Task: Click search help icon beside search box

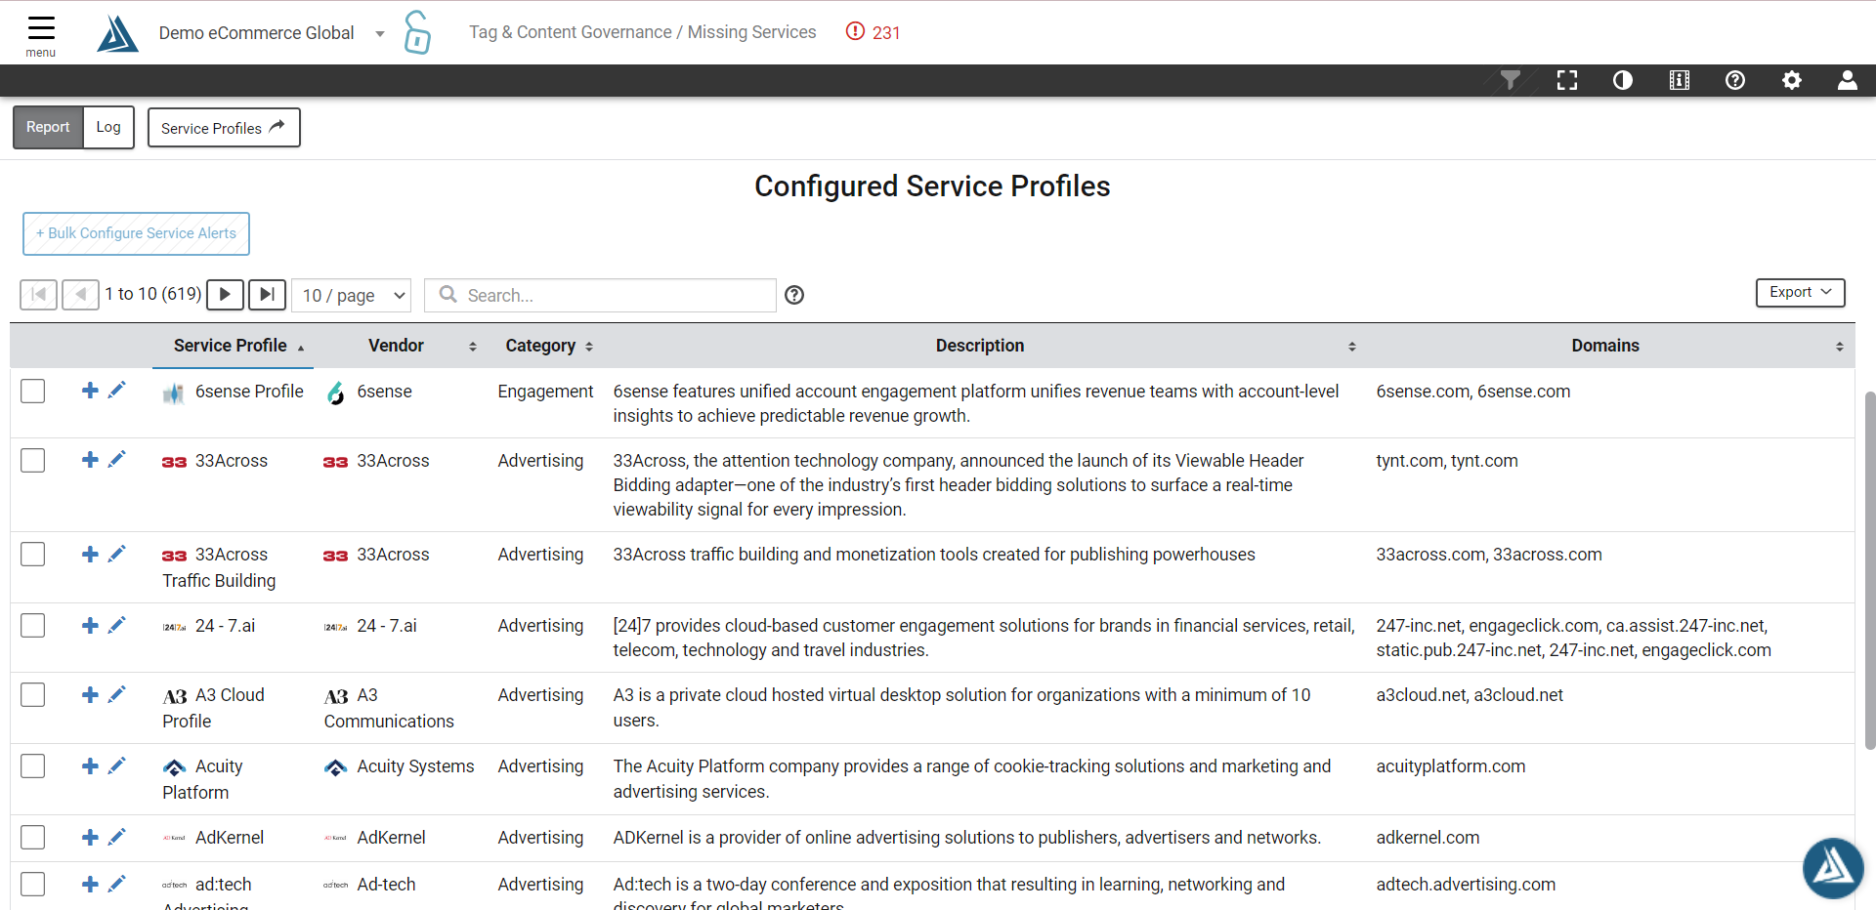Action: 794,295
